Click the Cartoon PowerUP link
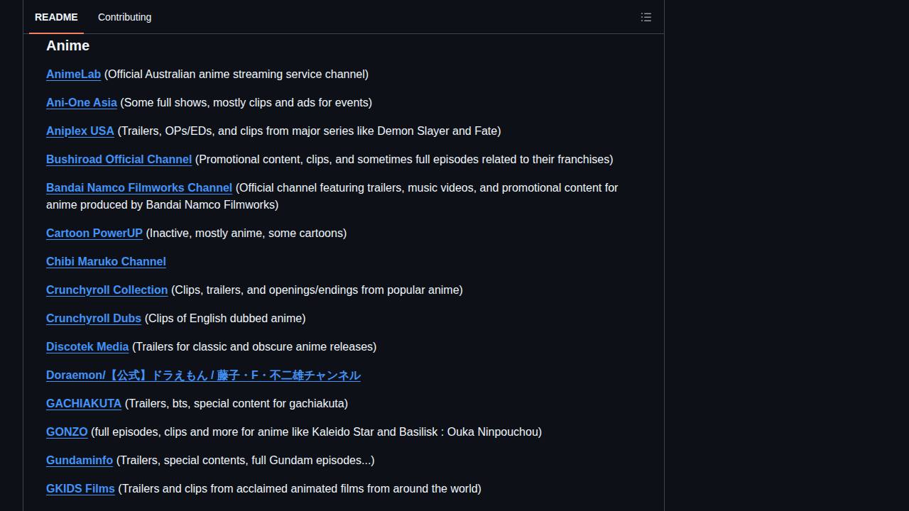This screenshot has height=511, width=909. coord(94,233)
